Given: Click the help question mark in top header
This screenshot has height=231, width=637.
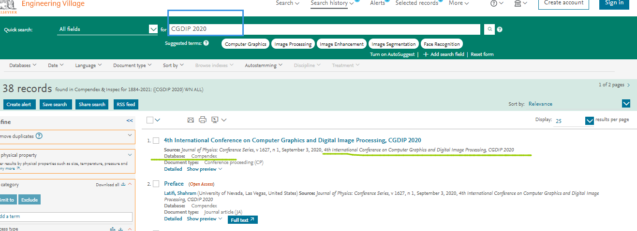Looking at the screenshot, I should click(x=494, y=3).
